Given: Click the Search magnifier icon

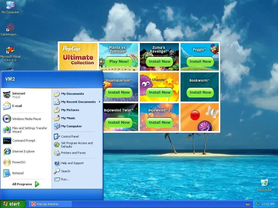Looking at the screenshot, I should pos(57,171).
